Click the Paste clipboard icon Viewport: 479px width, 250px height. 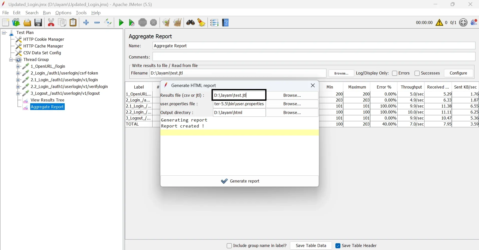click(x=73, y=22)
